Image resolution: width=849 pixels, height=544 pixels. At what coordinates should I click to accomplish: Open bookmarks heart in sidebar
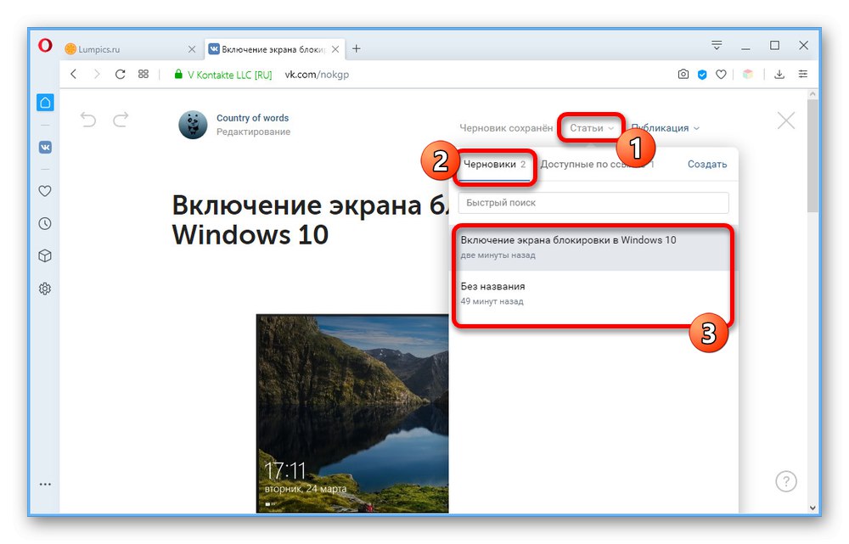(x=46, y=191)
